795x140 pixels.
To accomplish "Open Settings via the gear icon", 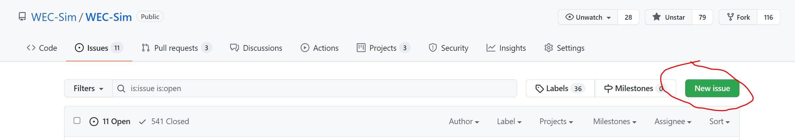I will point(548,48).
